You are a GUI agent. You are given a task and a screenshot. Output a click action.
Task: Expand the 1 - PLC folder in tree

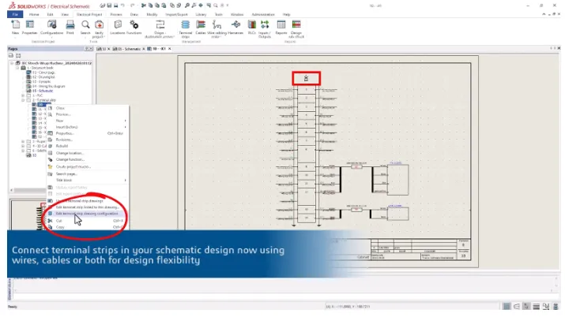(23, 95)
